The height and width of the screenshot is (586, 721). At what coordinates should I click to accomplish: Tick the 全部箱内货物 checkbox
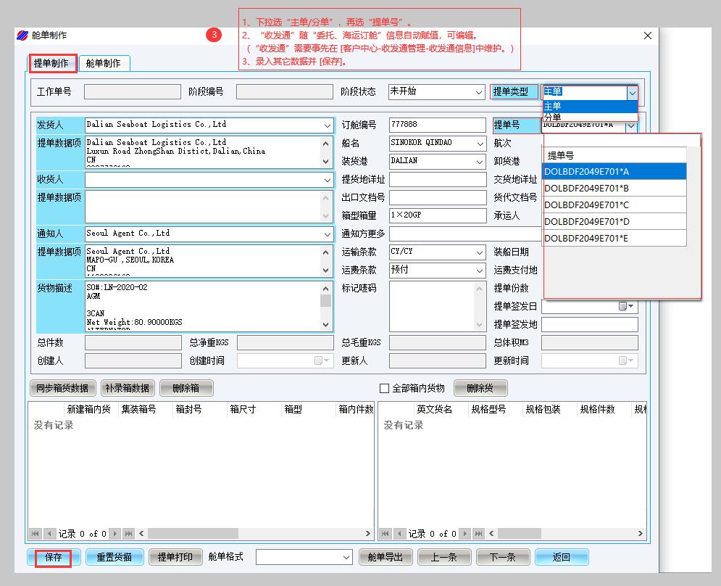[x=385, y=388]
